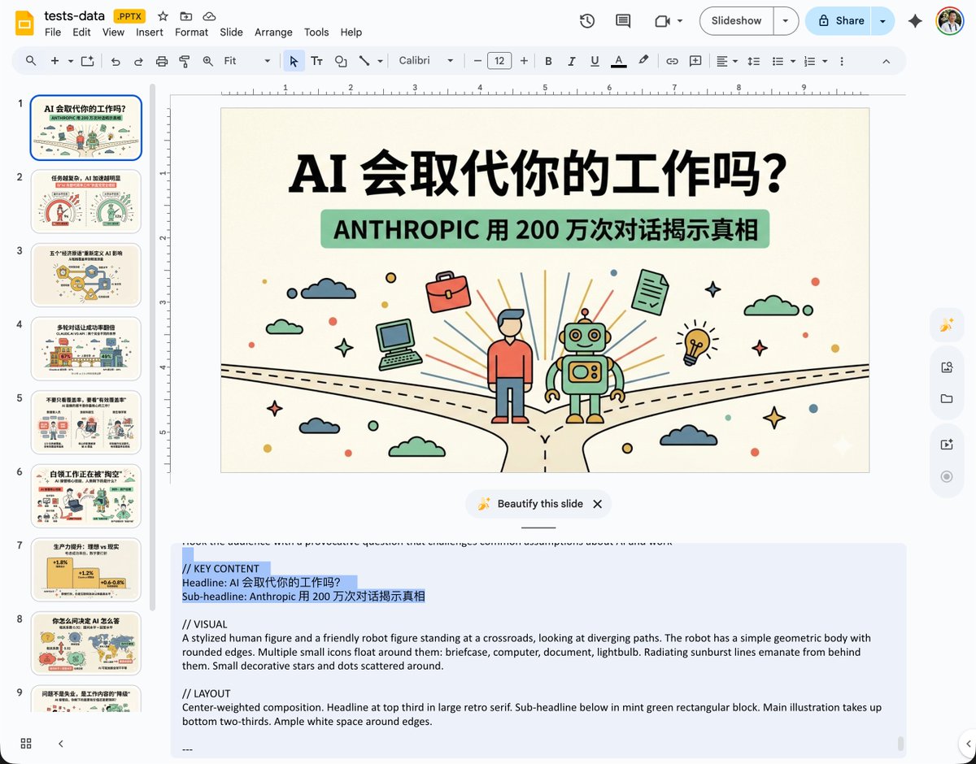
Task: Dismiss the Beautify this slide chip
Action: pyautogui.click(x=597, y=504)
